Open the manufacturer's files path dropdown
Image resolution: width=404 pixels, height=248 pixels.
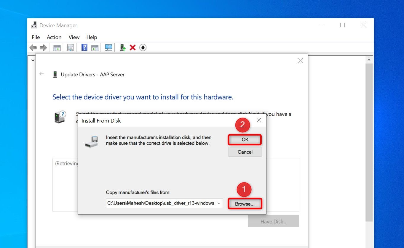pyautogui.click(x=219, y=203)
